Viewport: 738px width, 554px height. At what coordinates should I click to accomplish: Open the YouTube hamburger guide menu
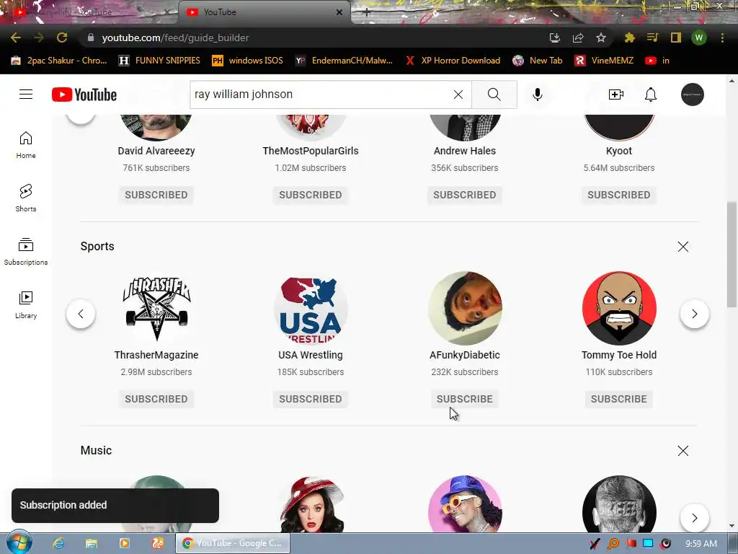(26, 94)
